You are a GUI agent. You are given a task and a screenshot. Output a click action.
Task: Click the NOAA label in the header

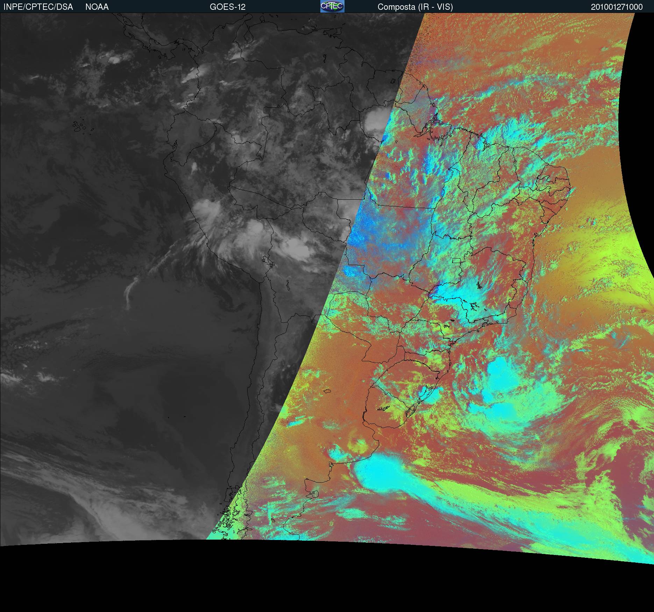(x=97, y=7)
